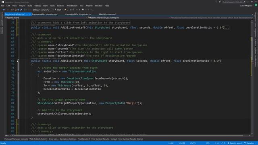Expand the collapsed AddSlideFromLeft method ellipsis

[227, 28]
